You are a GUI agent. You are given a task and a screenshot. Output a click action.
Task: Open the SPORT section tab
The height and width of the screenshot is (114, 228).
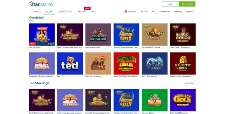[81, 12]
